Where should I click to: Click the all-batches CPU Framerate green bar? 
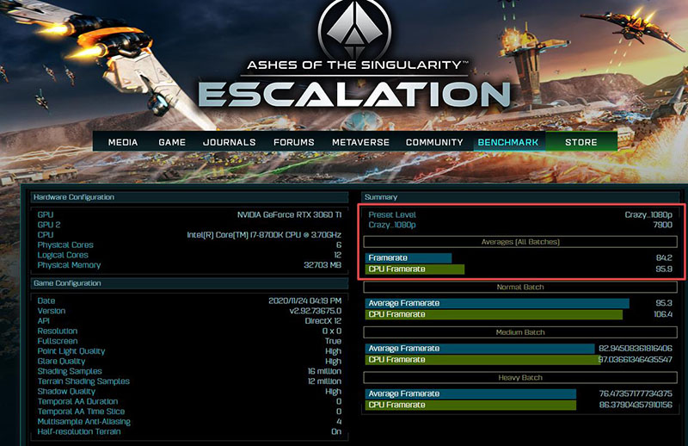415,269
